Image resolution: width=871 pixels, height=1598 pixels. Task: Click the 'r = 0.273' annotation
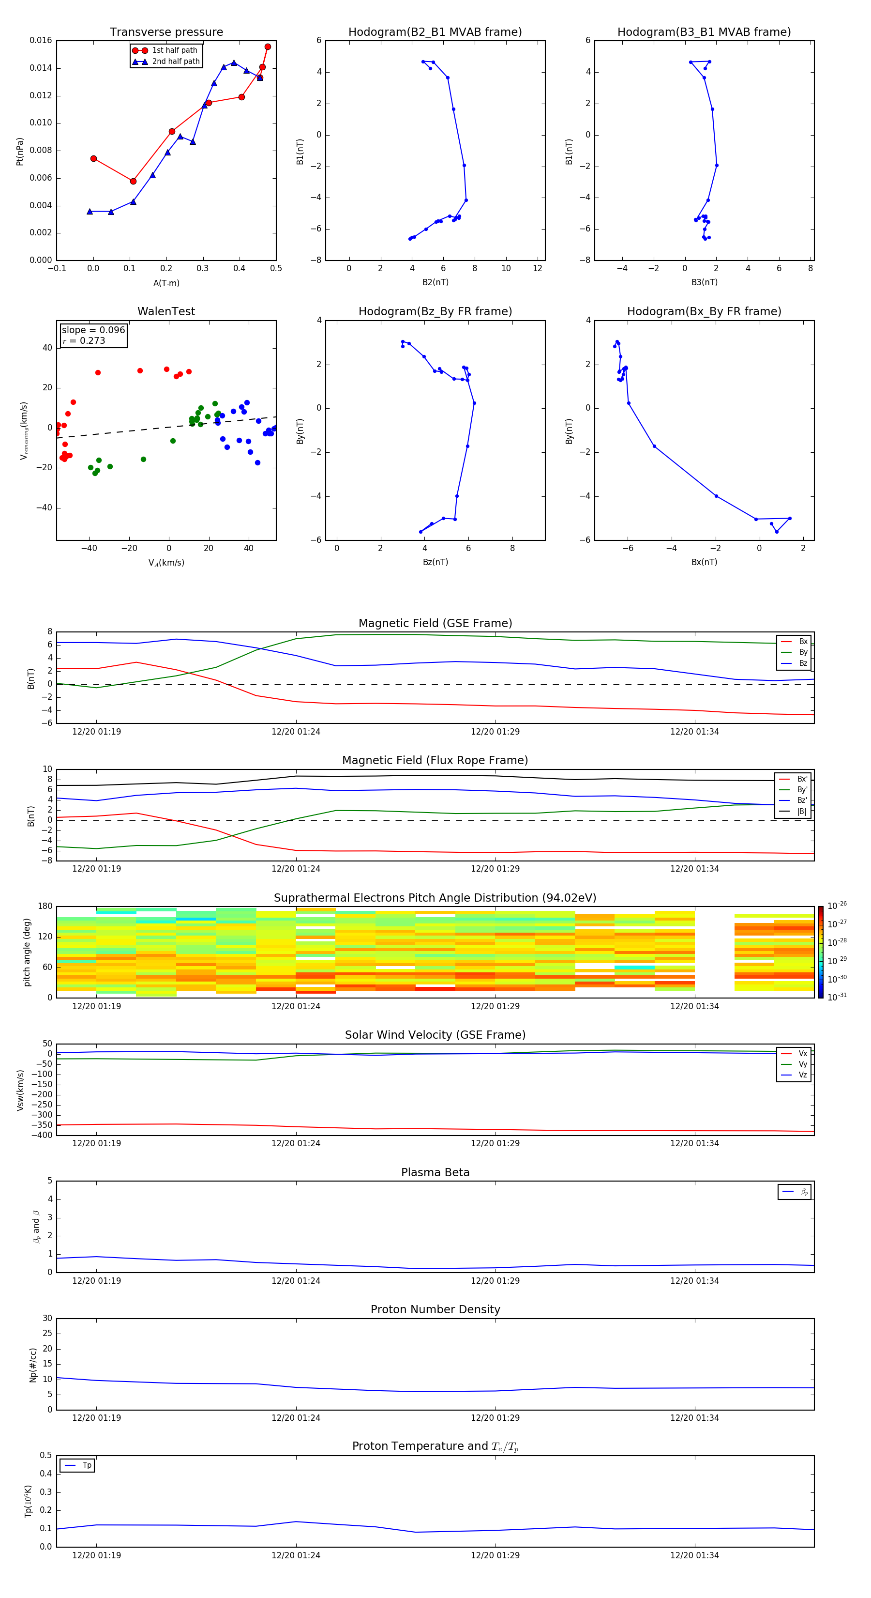pos(84,340)
